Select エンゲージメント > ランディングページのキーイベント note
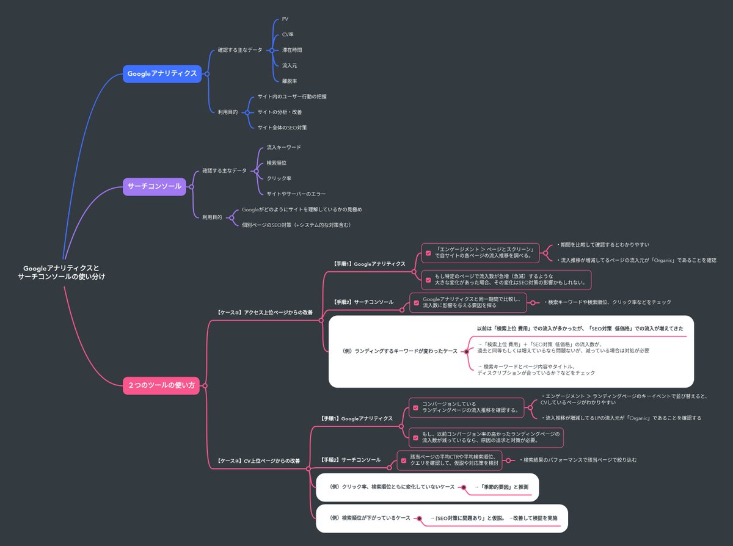The height and width of the screenshot is (546, 733). coord(624,399)
